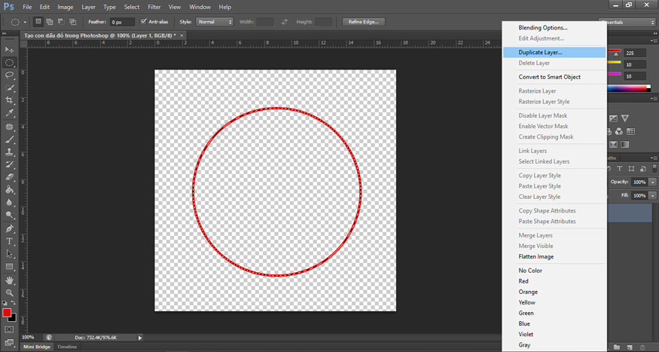Click the Change Screen Mode icon

tap(9, 342)
